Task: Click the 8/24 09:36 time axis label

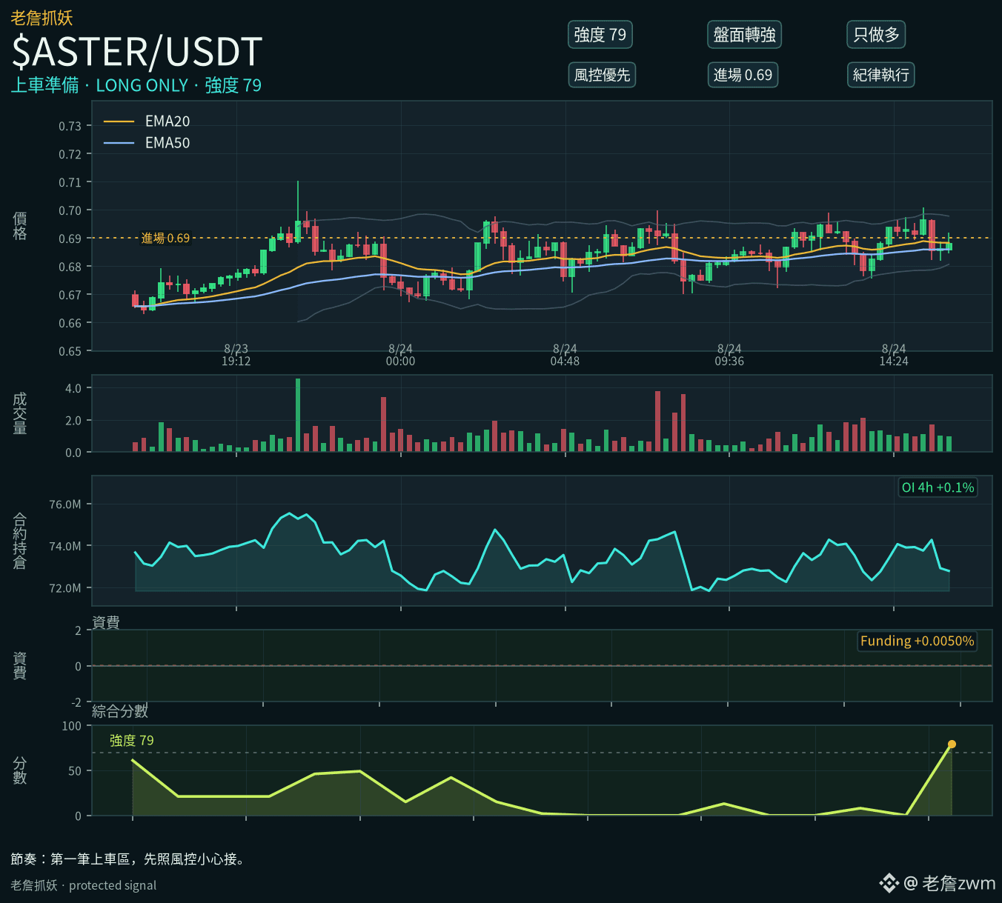Action: (x=729, y=355)
